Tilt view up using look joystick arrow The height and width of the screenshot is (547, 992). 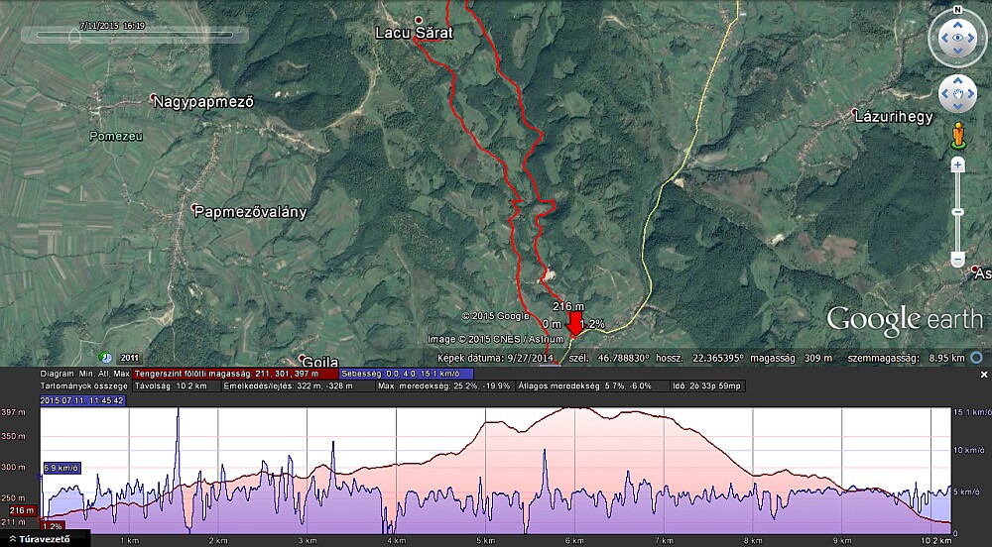click(957, 24)
